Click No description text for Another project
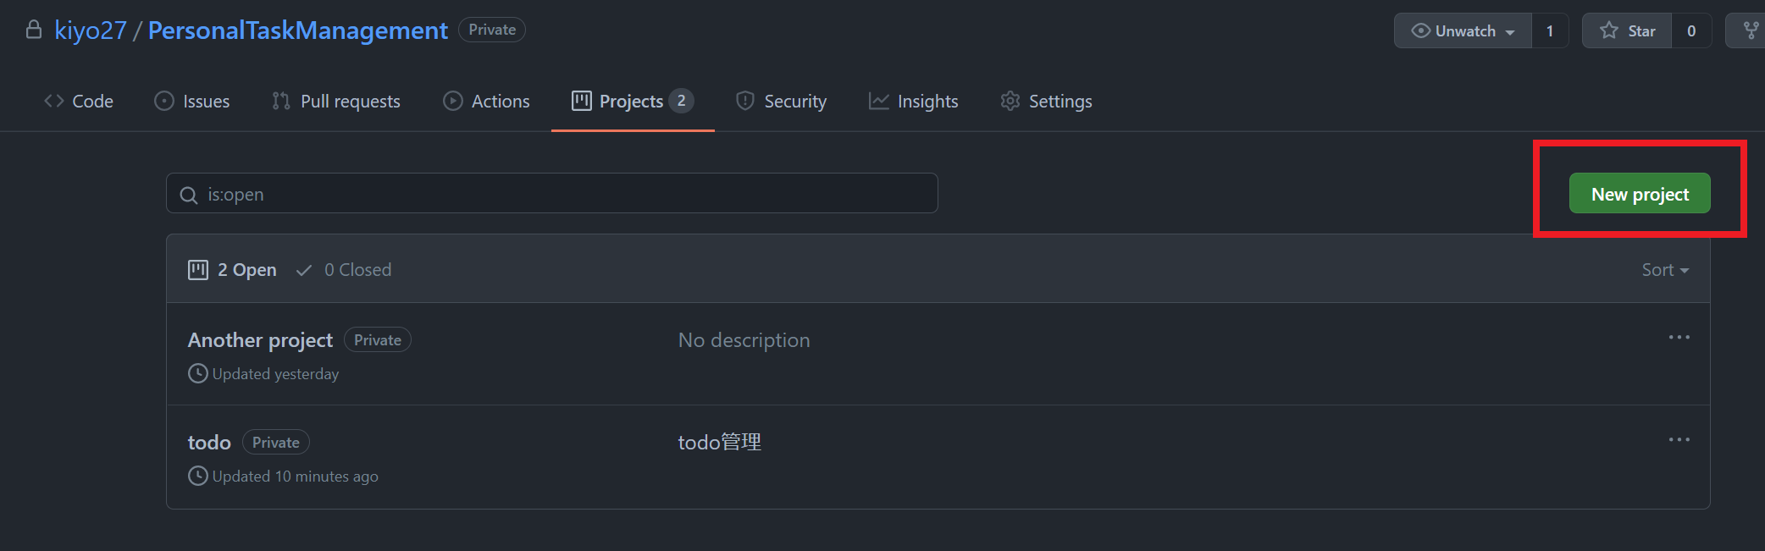The width and height of the screenshot is (1765, 551). point(744,340)
